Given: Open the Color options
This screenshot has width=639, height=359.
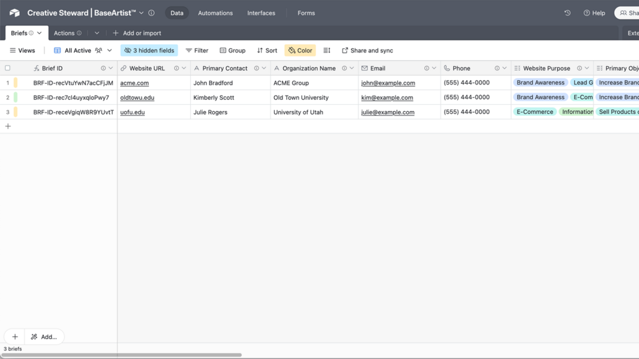Looking at the screenshot, I should (x=300, y=50).
